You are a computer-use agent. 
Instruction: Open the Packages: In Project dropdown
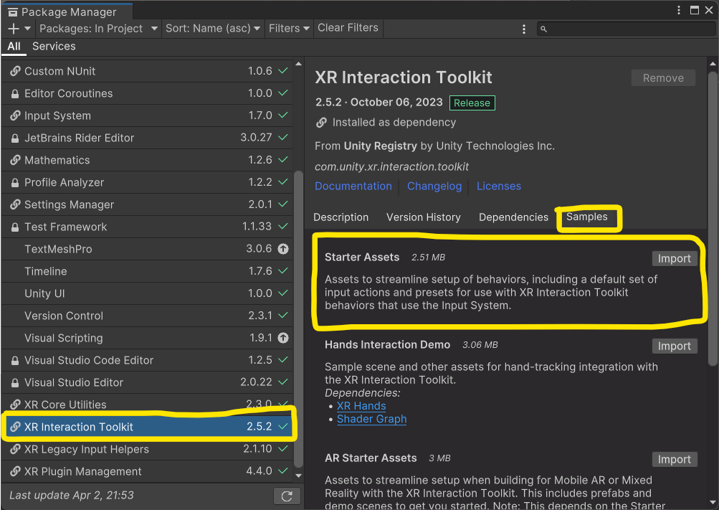tap(98, 29)
